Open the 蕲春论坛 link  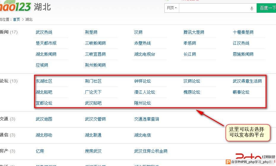pyautogui.click(x=241, y=92)
